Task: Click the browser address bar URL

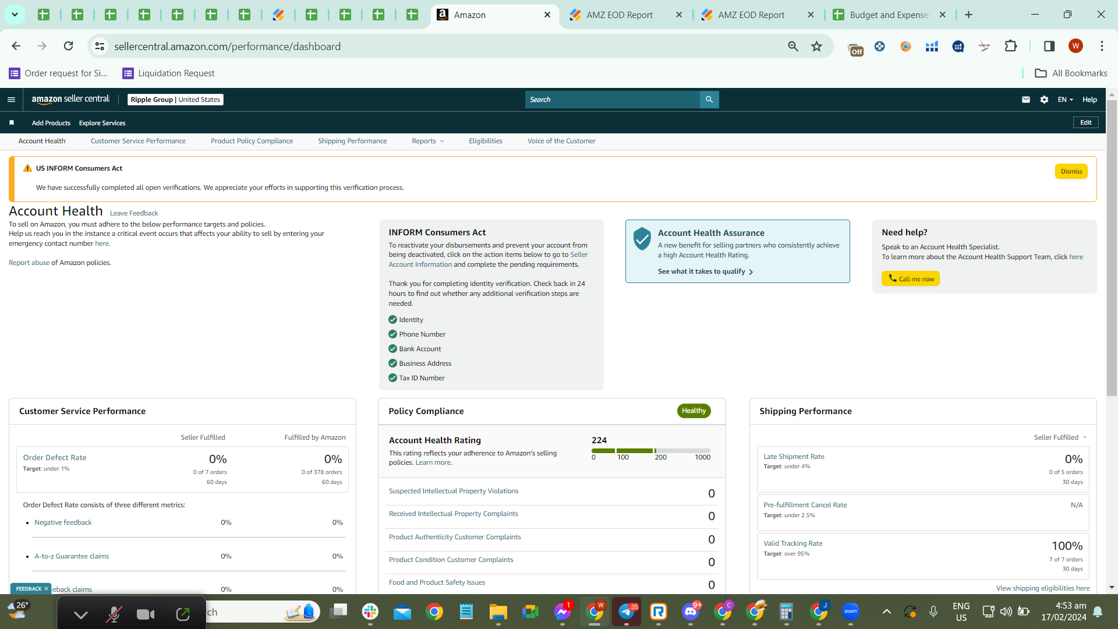Action: 228,46
